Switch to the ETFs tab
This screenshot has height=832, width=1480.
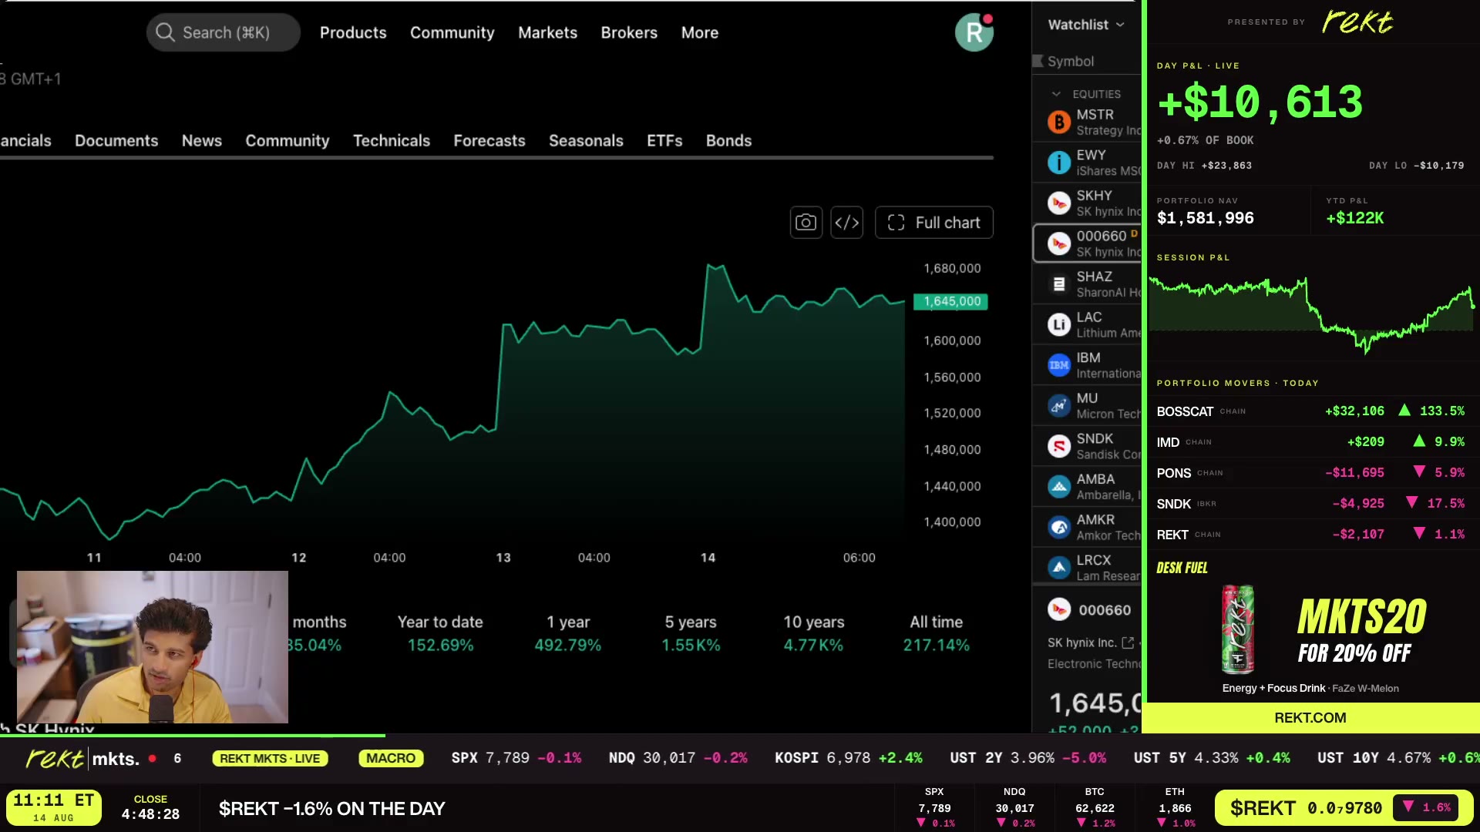coord(664,140)
